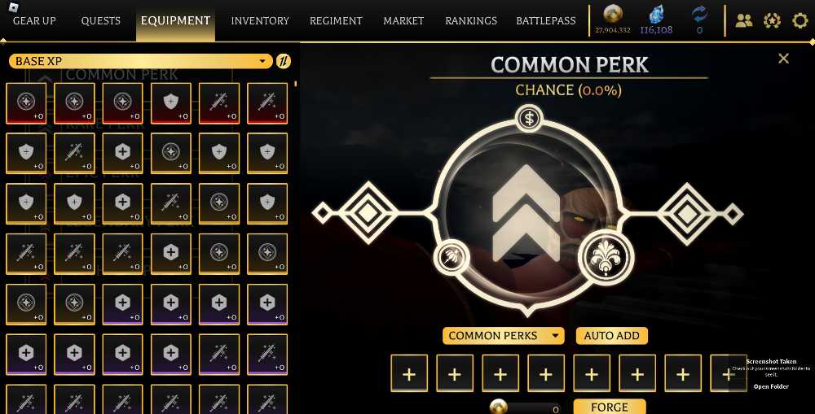
Task: Open the MARKET tab
Action: tap(403, 21)
